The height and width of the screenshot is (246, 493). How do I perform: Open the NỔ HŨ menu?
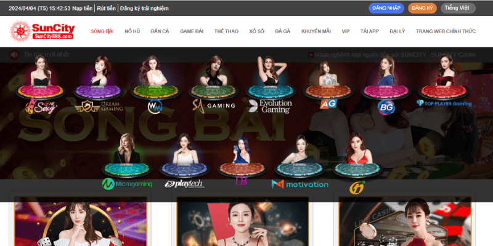point(132,31)
